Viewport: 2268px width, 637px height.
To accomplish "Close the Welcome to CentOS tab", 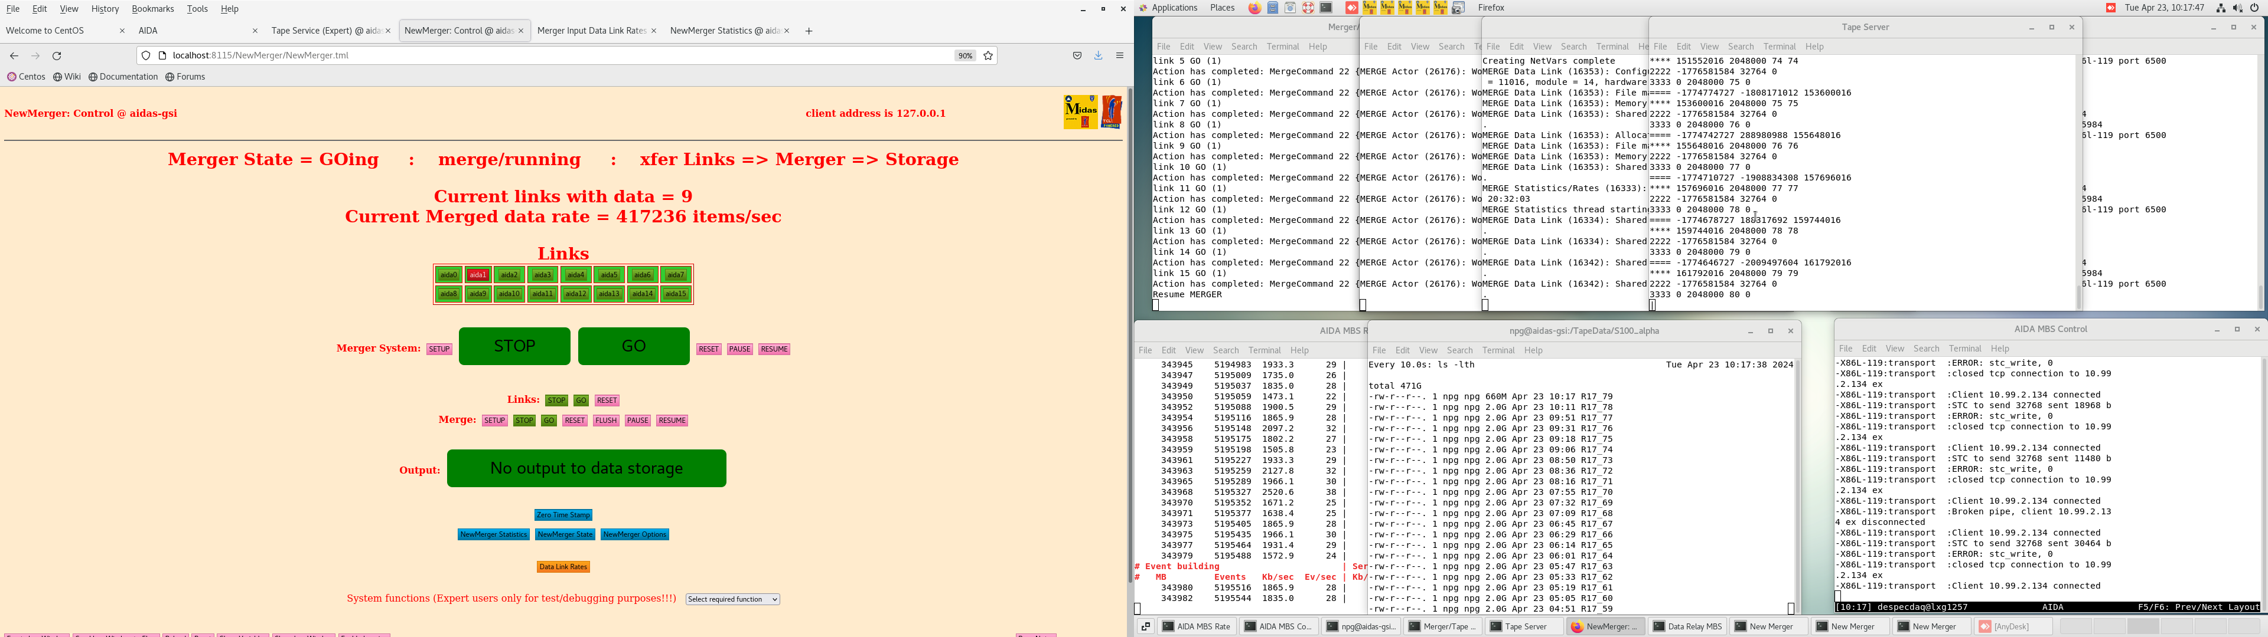I will tap(122, 31).
